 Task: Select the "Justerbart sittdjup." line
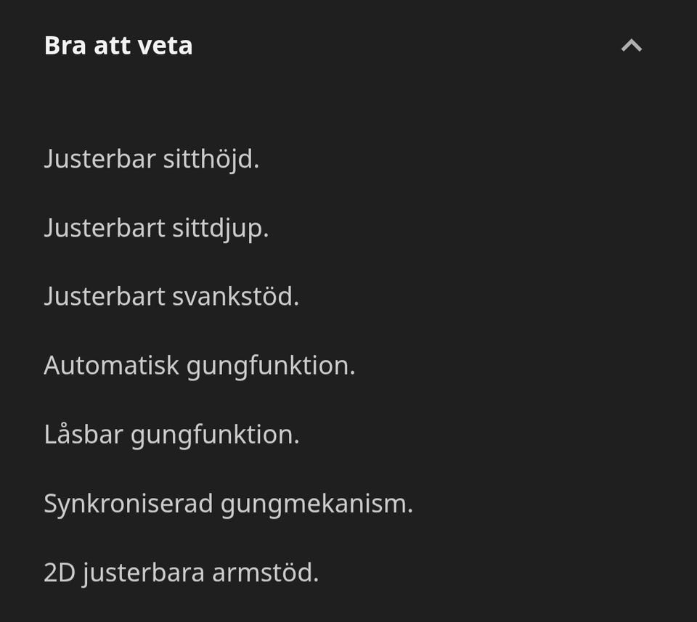pos(156,228)
